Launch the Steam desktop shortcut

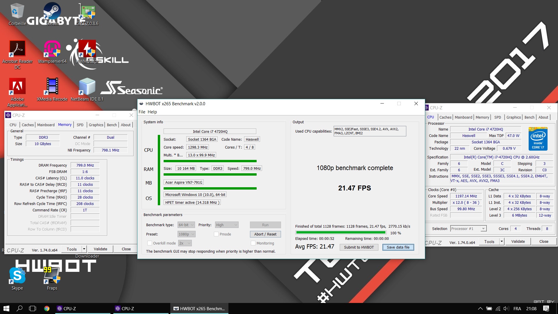tap(52, 15)
